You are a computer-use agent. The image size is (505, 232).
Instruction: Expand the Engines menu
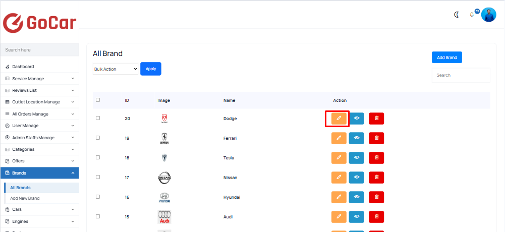(x=40, y=221)
